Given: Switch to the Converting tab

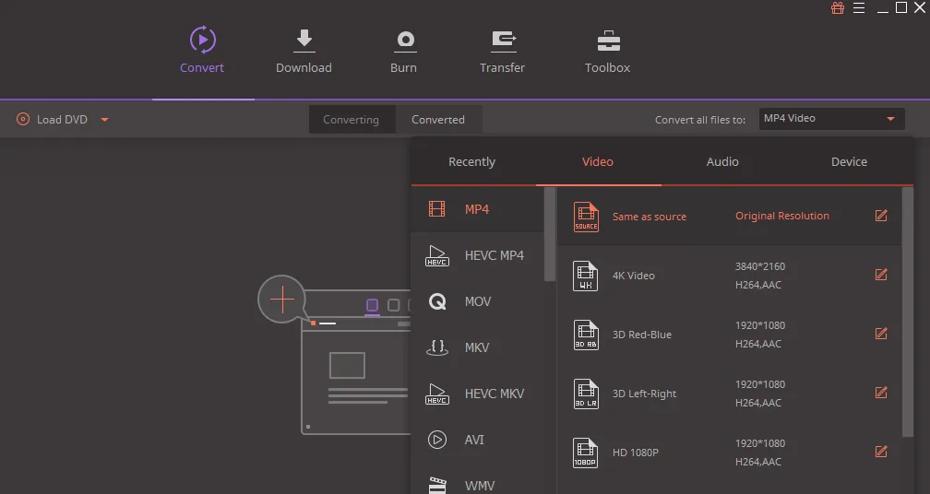Looking at the screenshot, I should click(x=351, y=120).
